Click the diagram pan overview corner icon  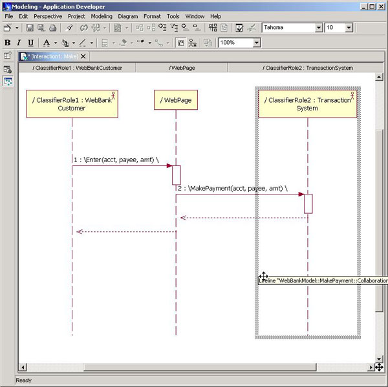(x=379, y=367)
